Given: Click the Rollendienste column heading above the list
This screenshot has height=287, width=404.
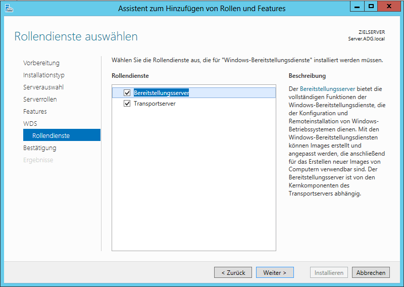Looking at the screenshot, I should pyautogui.click(x=130, y=76).
